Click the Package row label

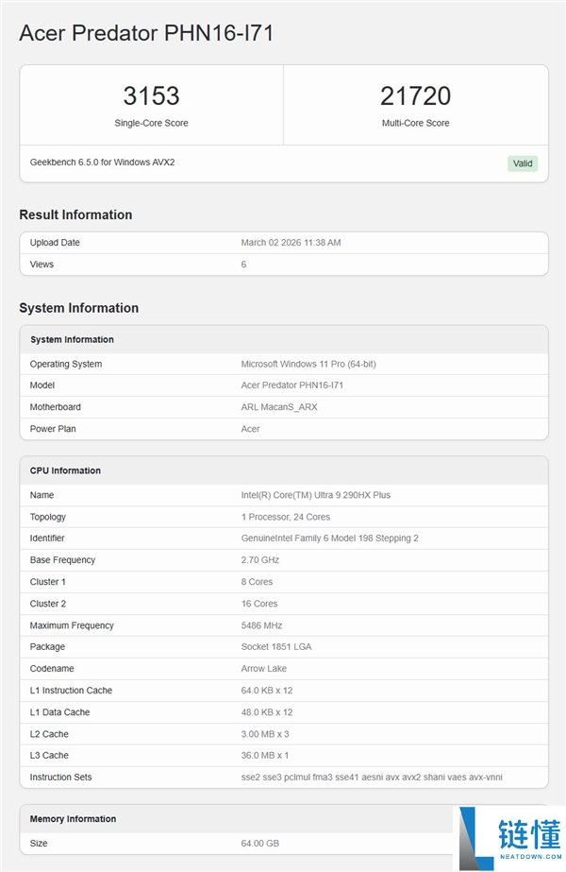(47, 647)
